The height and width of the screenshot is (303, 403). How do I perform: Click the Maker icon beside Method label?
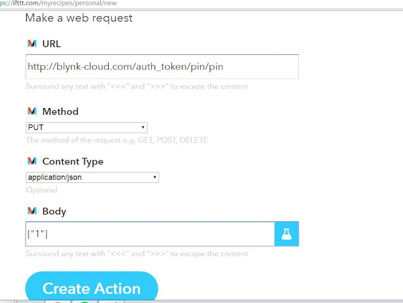click(32, 111)
